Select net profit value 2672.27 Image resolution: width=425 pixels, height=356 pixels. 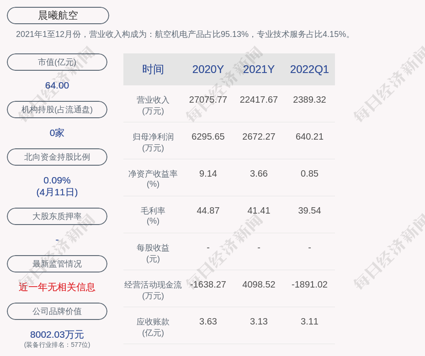[x=259, y=137]
